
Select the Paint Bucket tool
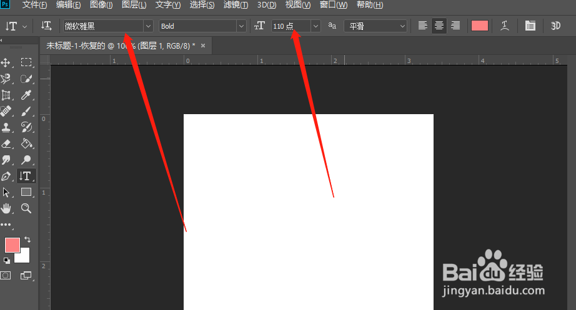tap(26, 143)
